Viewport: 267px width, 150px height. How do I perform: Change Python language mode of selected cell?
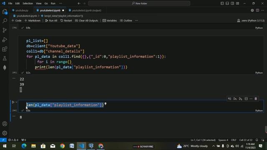tap(259, 110)
